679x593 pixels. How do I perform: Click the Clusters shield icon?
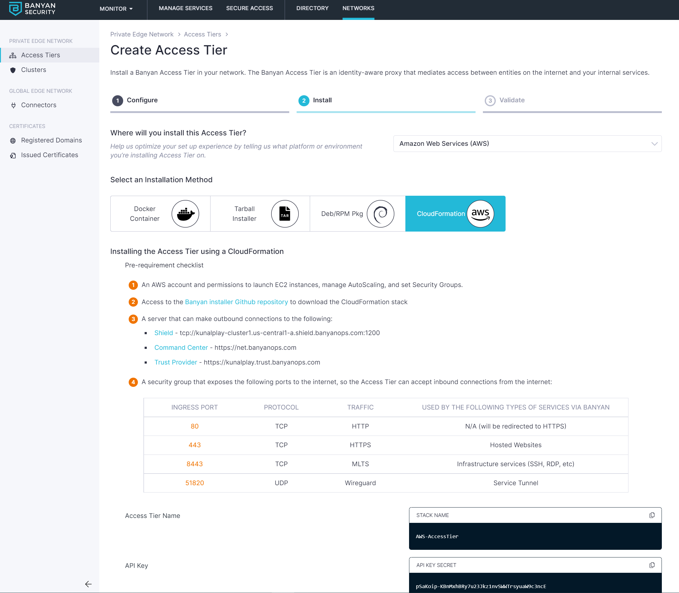(x=13, y=70)
